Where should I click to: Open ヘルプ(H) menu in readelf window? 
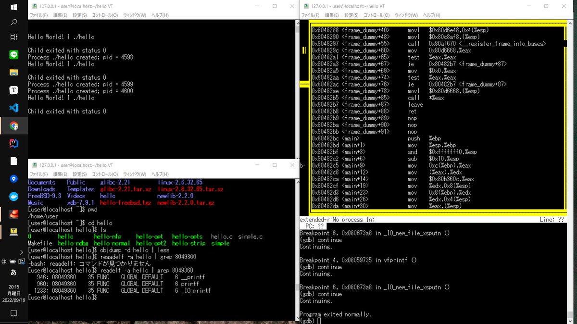pos(160,174)
